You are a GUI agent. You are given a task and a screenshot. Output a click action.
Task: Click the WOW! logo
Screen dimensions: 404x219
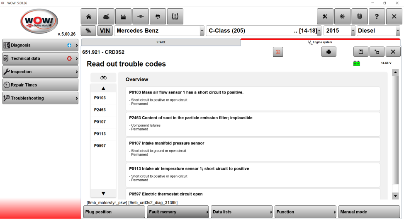pos(39,21)
